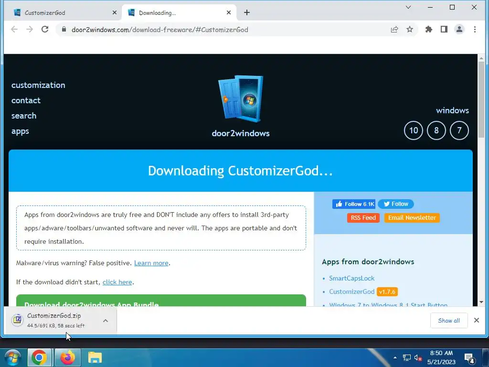Image resolution: width=489 pixels, height=367 pixels.
Task: Open the Chrome profile avatar
Action: (x=459, y=29)
